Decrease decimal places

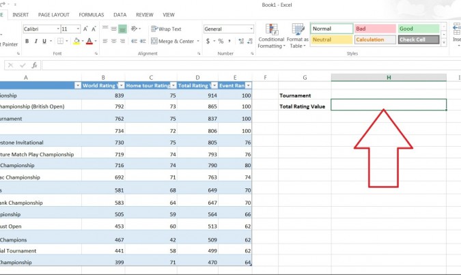point(250,41)
